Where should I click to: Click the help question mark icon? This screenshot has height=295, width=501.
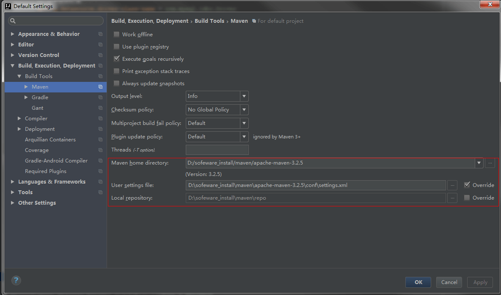click(16, 280)
